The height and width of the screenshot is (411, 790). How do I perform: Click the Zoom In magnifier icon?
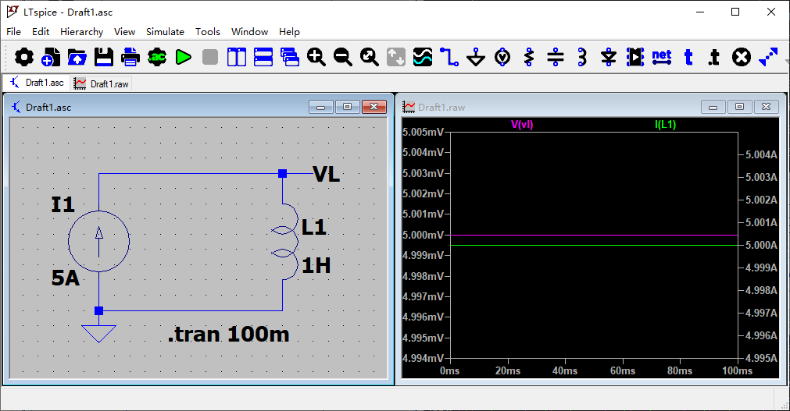(316, 57)
